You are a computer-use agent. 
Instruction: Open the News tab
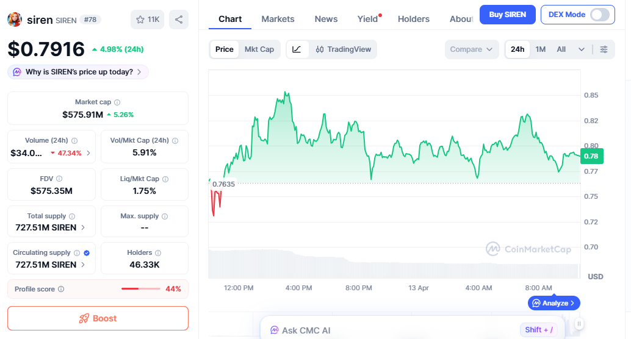pyautogui.click(x=326, y=19)
